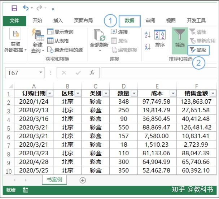Switch to the 审阅 ribbon tab
This screenshot has width=219, height=199.
[150, 21]
